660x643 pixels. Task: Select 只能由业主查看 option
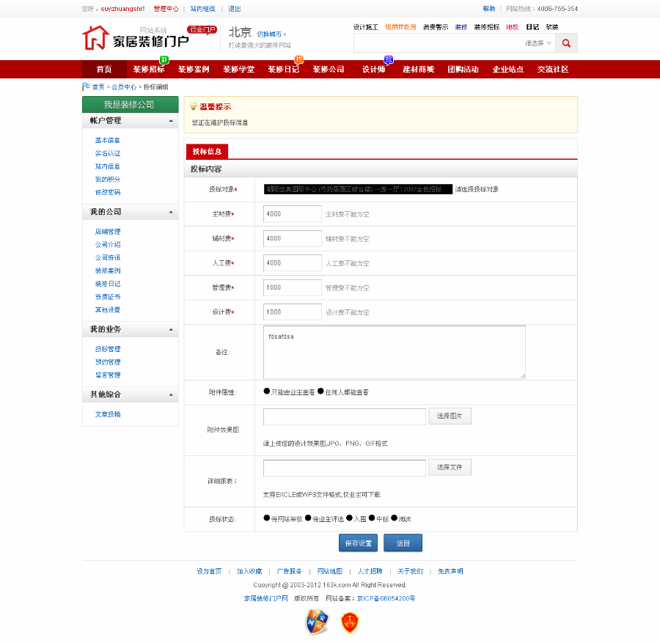pyautogui.click(x=267, y=391)
